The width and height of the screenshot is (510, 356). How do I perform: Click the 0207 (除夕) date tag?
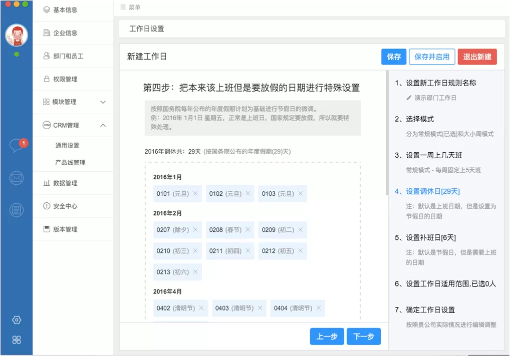(177, 229)
